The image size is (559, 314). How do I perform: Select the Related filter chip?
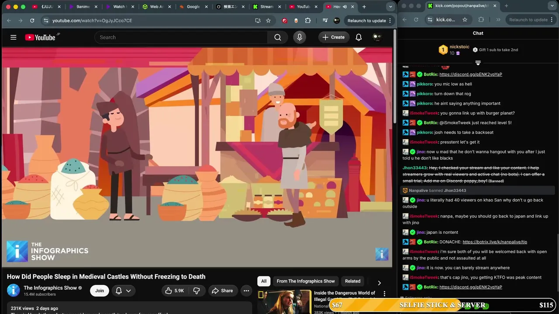tap(353, 281)
